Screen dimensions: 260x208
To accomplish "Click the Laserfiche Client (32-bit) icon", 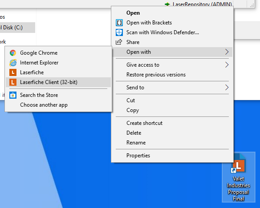I will point(13,82).
